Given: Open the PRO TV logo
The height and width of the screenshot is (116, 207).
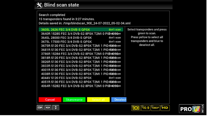Looking at the screenshot, I should point(191,109).
